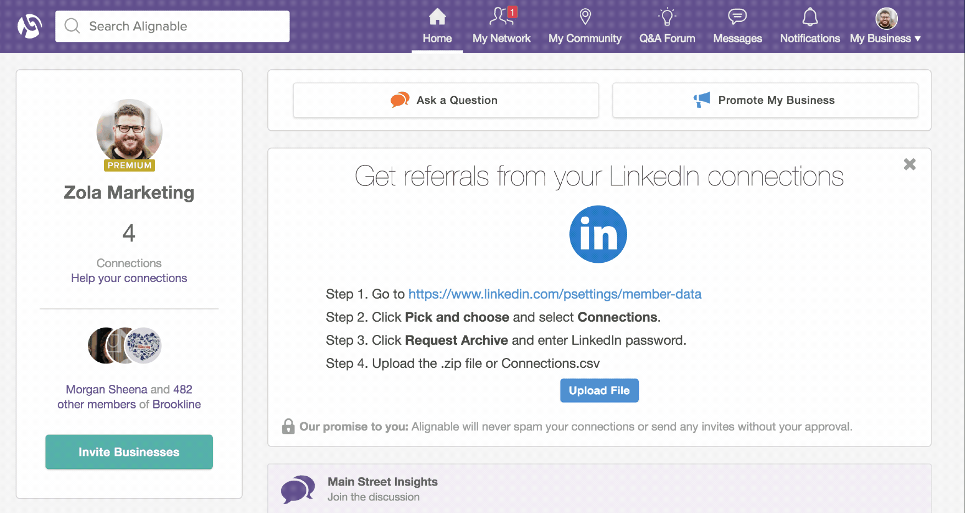This screenshot has width=965, height=513.
Task: Click the speech bubble Messages icon
Action: point(737,16)
